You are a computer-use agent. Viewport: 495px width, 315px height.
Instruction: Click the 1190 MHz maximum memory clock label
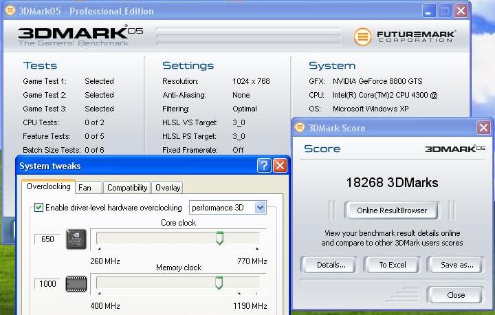point(250,306)
